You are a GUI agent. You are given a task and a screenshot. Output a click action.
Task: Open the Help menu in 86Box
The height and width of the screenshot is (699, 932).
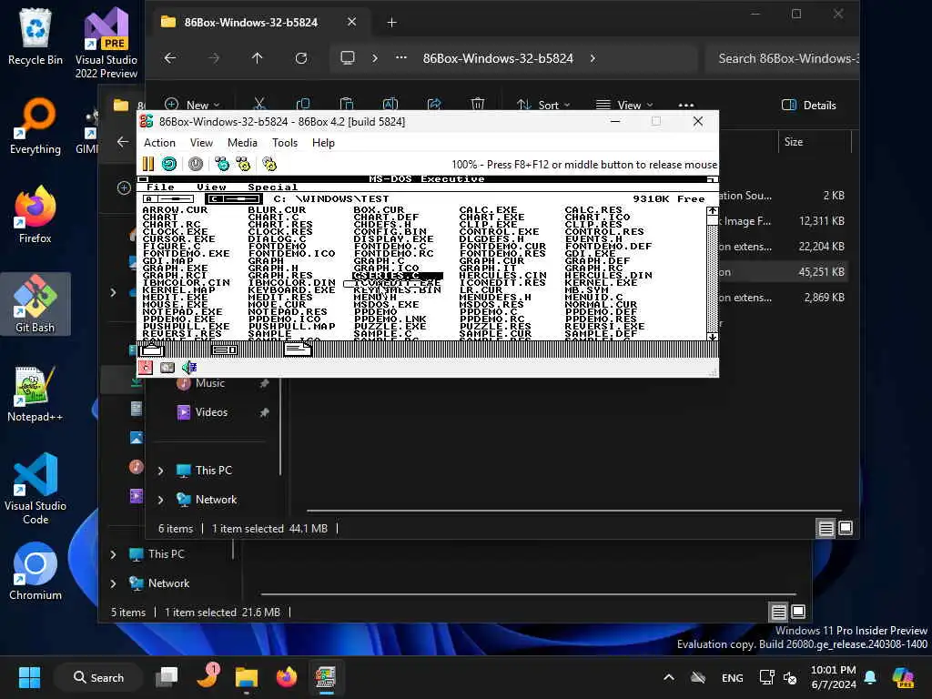point(323,143)
